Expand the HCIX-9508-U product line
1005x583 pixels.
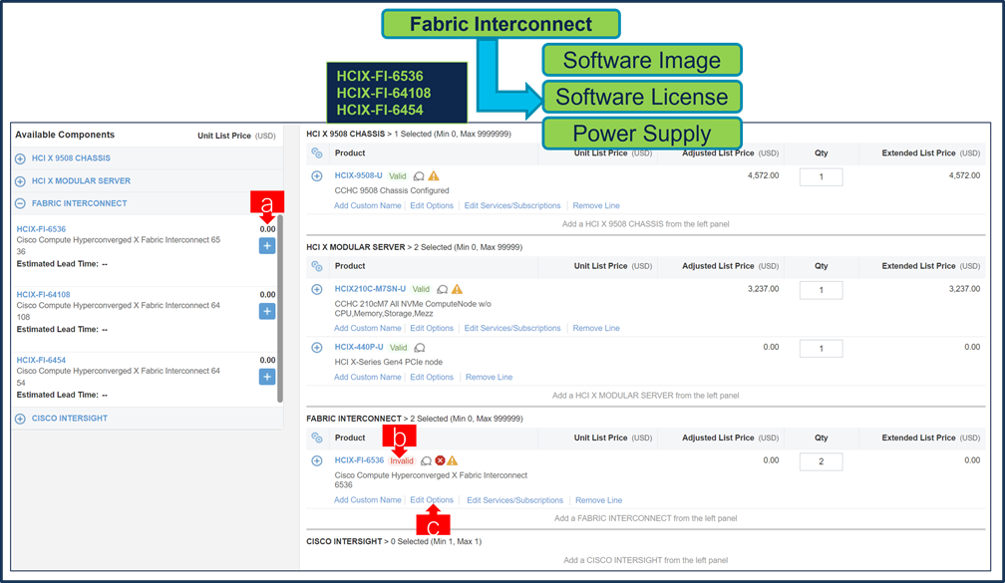click(x=317, y=176)
